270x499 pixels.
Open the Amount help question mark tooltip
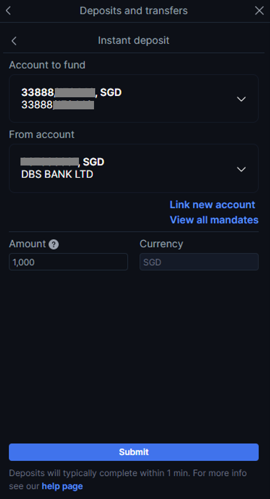[54, 244]
